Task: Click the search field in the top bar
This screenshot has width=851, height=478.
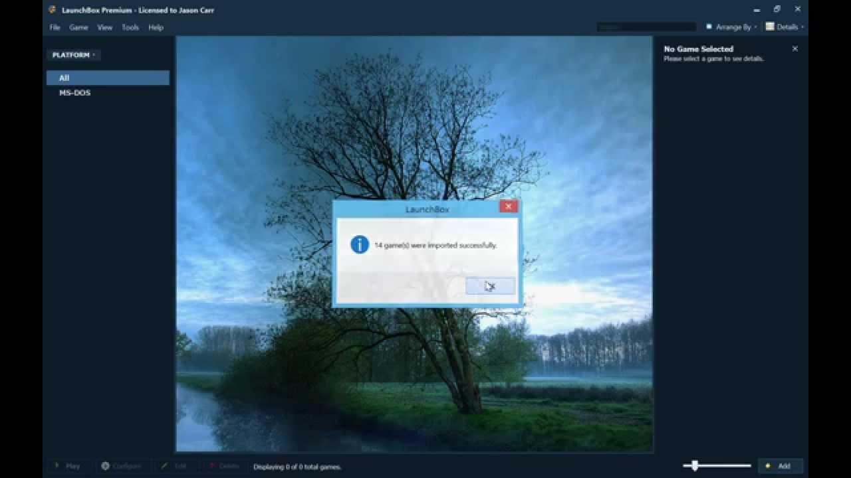Action: pos(646,27)
